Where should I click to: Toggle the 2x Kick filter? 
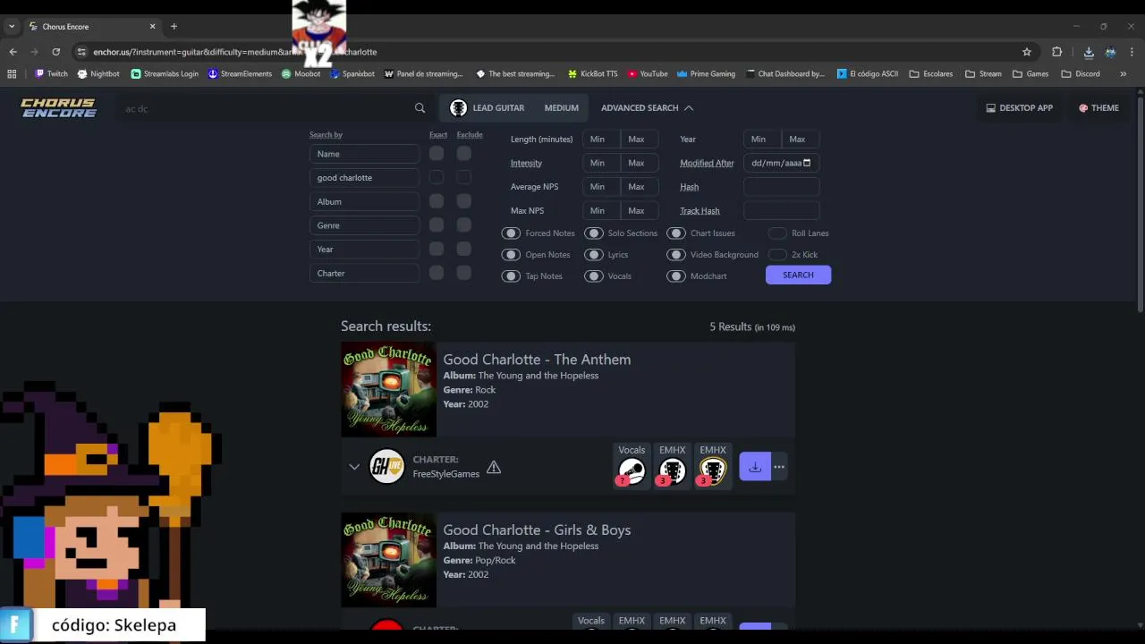click(x=777, y=255)
